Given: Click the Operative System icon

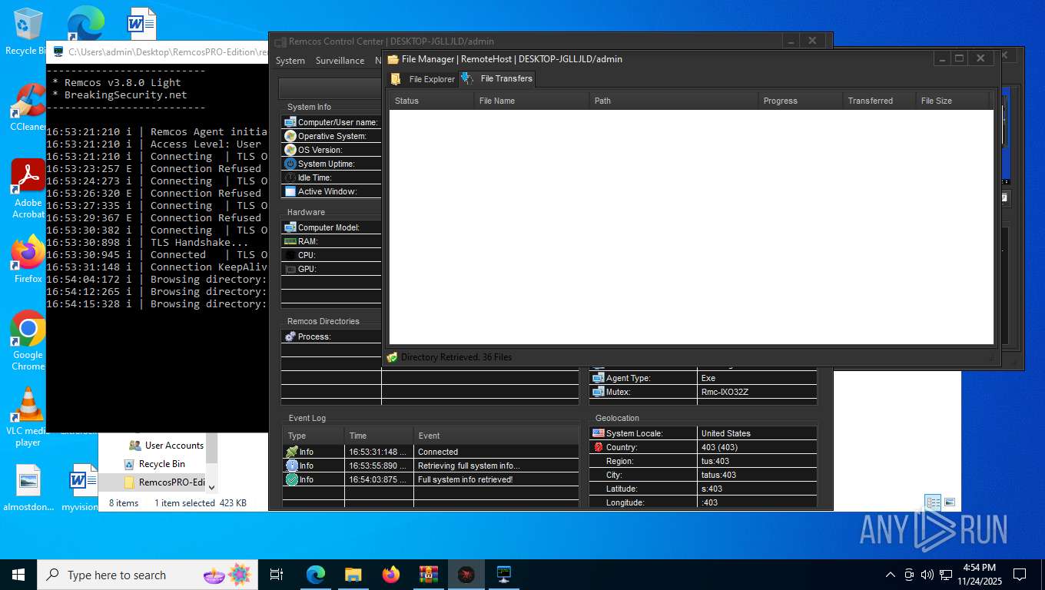Looking at the screenshot, I should point(290,136).
